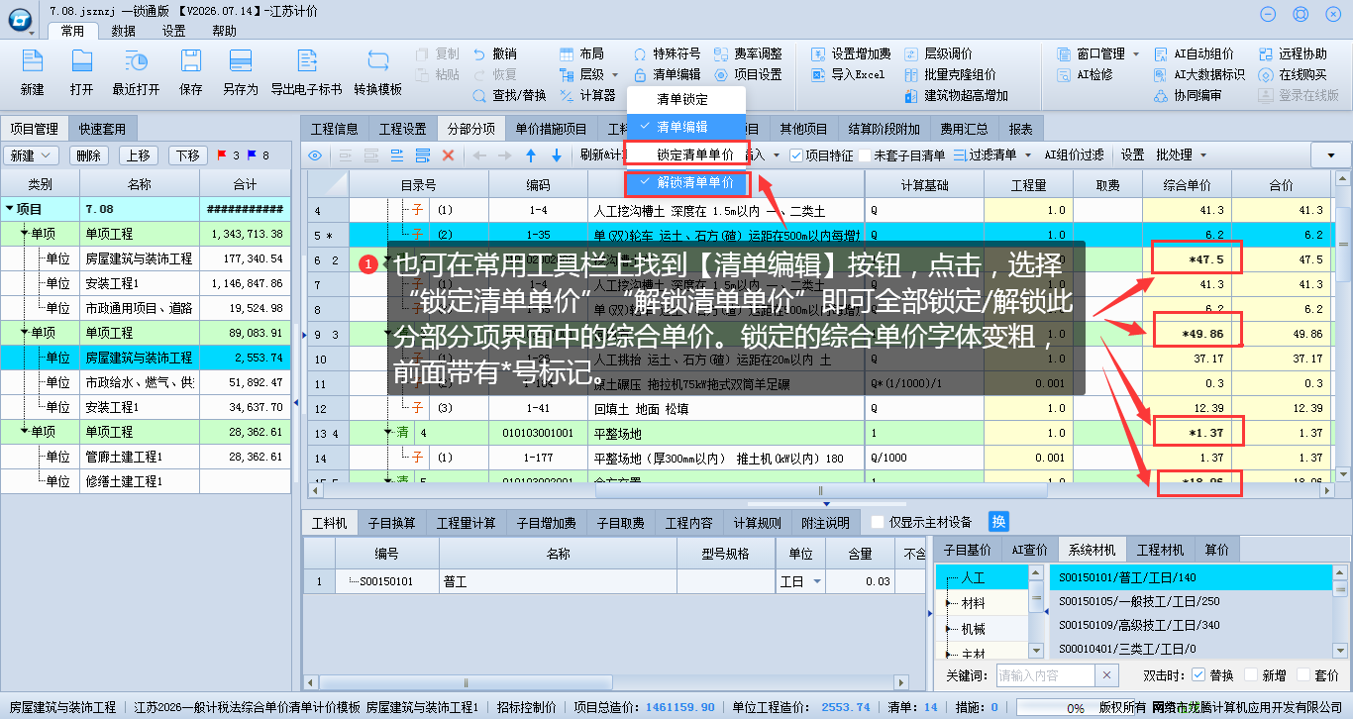This screenshot has height=719, width=1353.
Task: Start AI自动组价 auto pricing
Action: (1195, 53)
